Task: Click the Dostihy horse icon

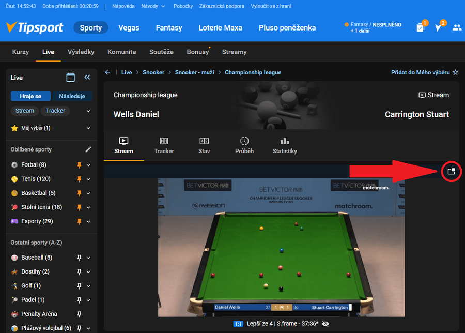Action: 14,271
